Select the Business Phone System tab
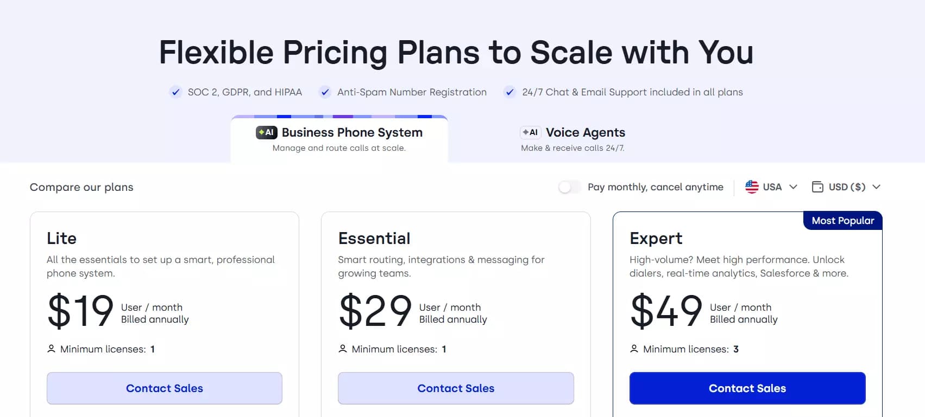925x417 pixels. (339, 138)
